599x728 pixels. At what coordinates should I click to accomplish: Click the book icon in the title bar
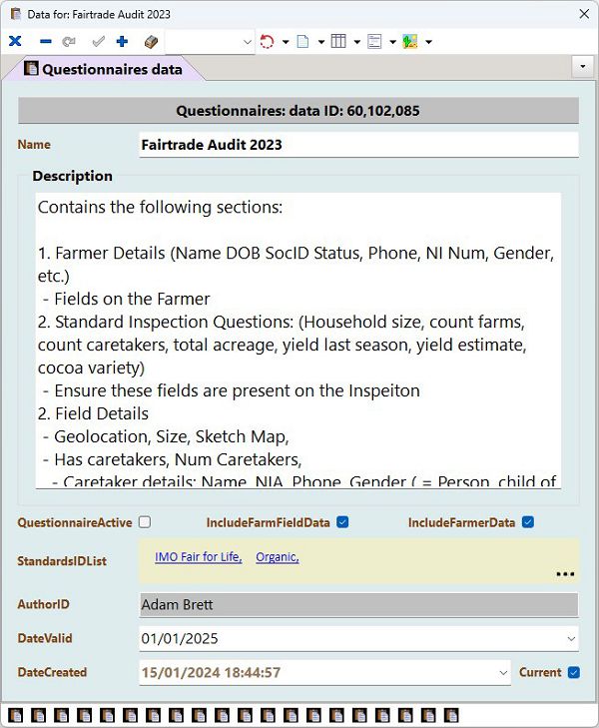click(x=15, y=13)
